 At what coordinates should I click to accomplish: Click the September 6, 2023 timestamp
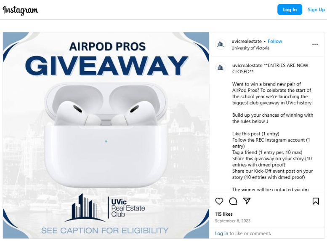(x=233, y=221)
